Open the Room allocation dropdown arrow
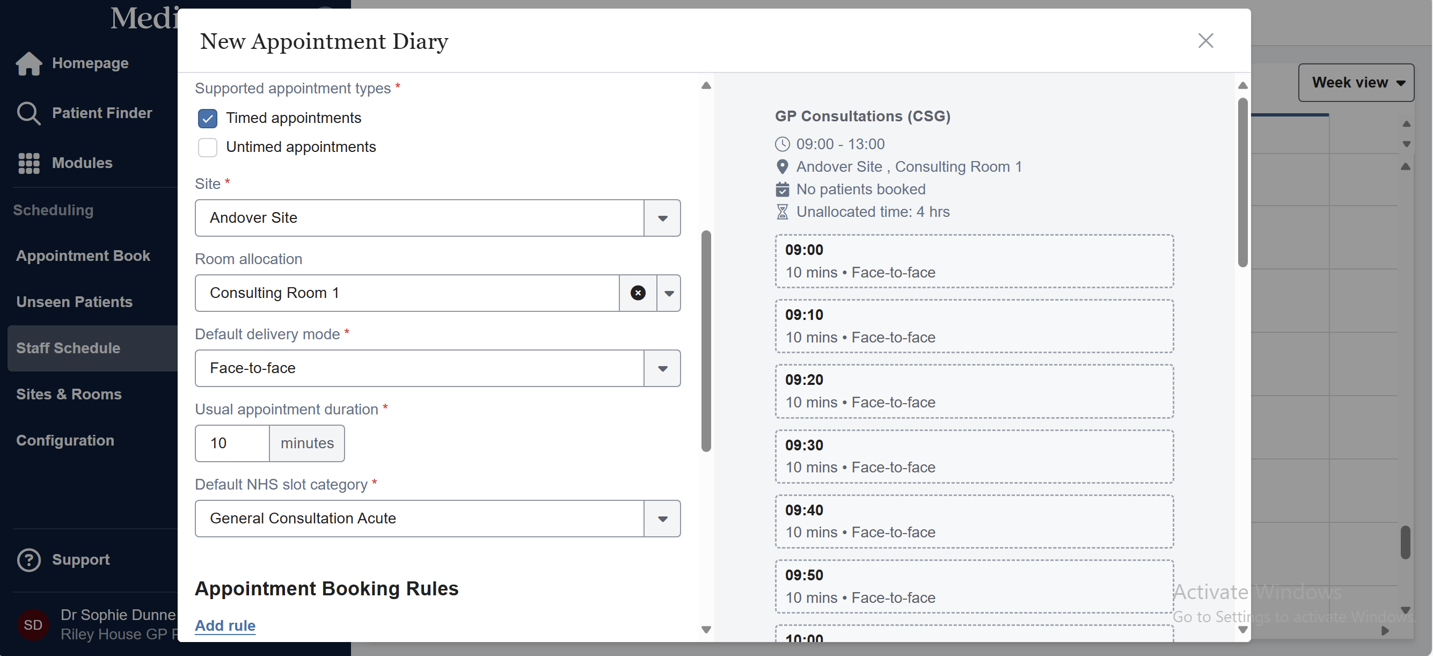The height and width of the screenshot is (656, 1433). pos(669,293)
